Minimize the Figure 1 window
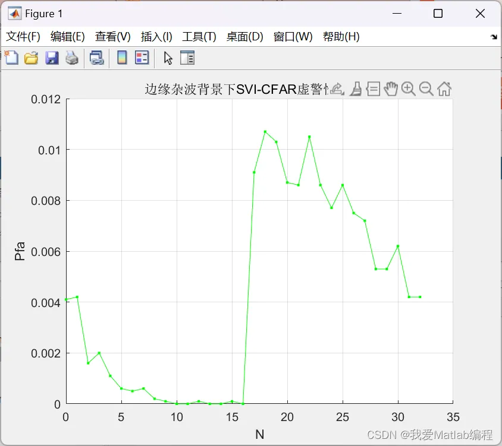 pos(397,14)
